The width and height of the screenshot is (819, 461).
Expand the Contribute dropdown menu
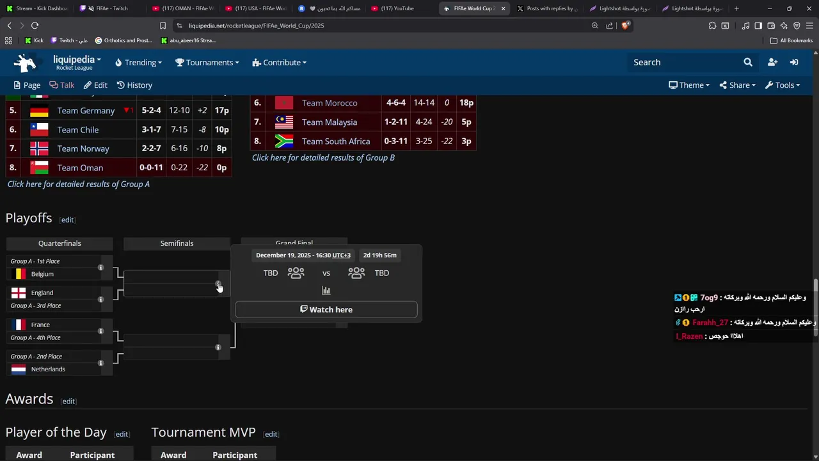point(280,62)
